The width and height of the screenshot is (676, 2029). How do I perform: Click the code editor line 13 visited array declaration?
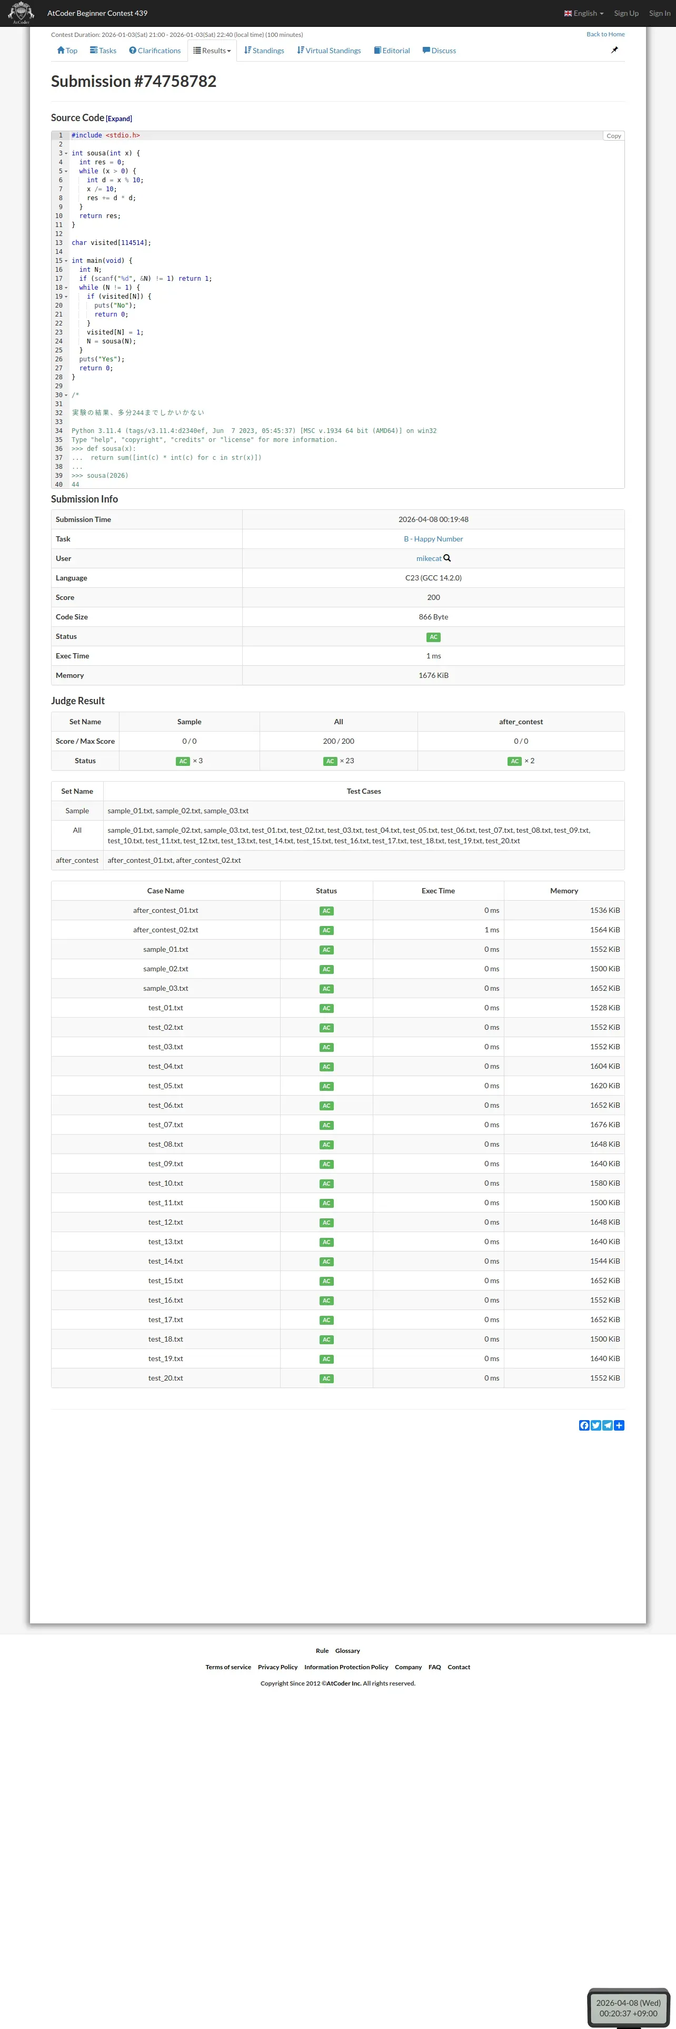click(x=111, y=243)
